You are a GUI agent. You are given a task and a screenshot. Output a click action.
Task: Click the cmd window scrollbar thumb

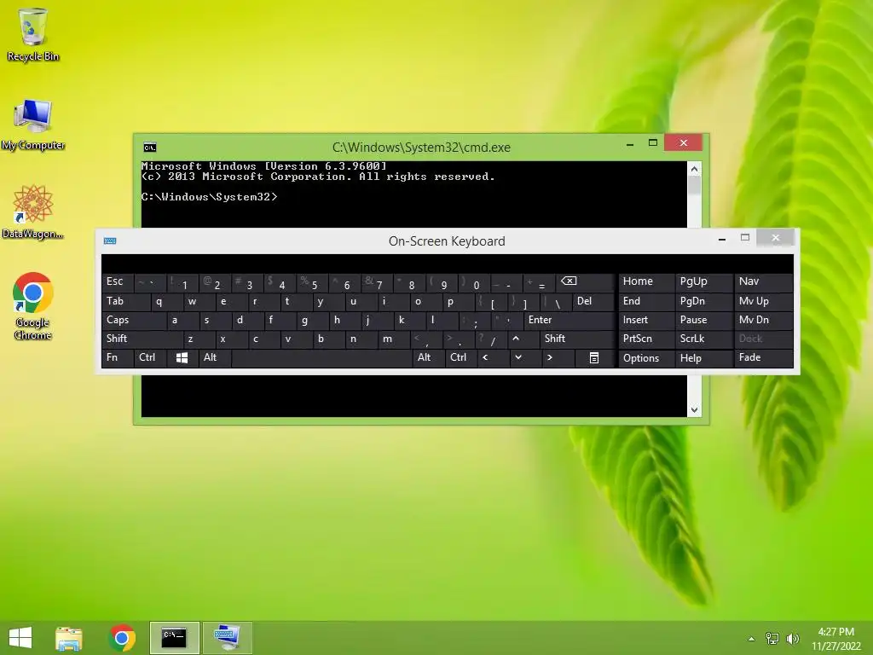click(x=694, y=185)
